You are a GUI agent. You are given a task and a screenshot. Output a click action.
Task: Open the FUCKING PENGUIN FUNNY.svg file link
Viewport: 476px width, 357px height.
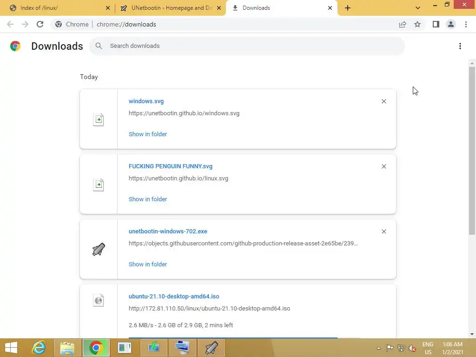point(170,166)
